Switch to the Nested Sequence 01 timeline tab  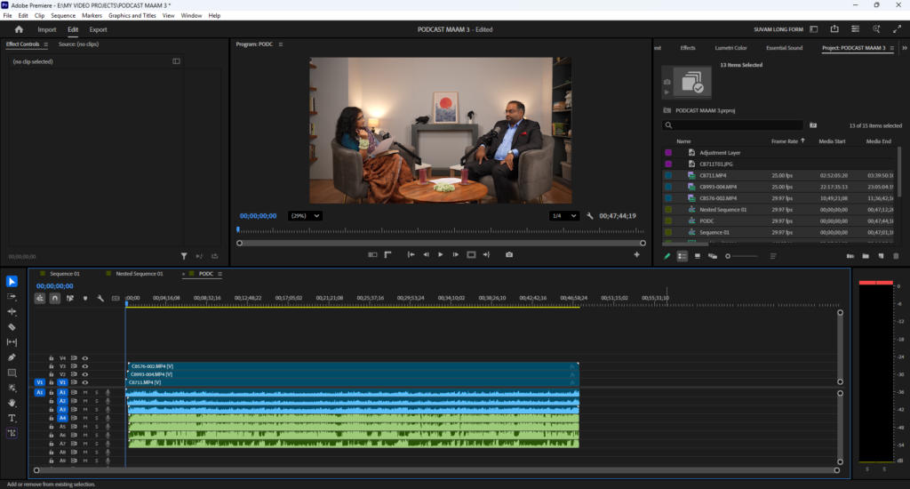(x=140, y=274)
